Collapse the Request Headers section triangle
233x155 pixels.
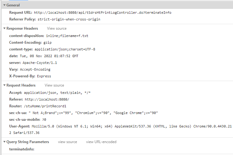pos(5,85)
